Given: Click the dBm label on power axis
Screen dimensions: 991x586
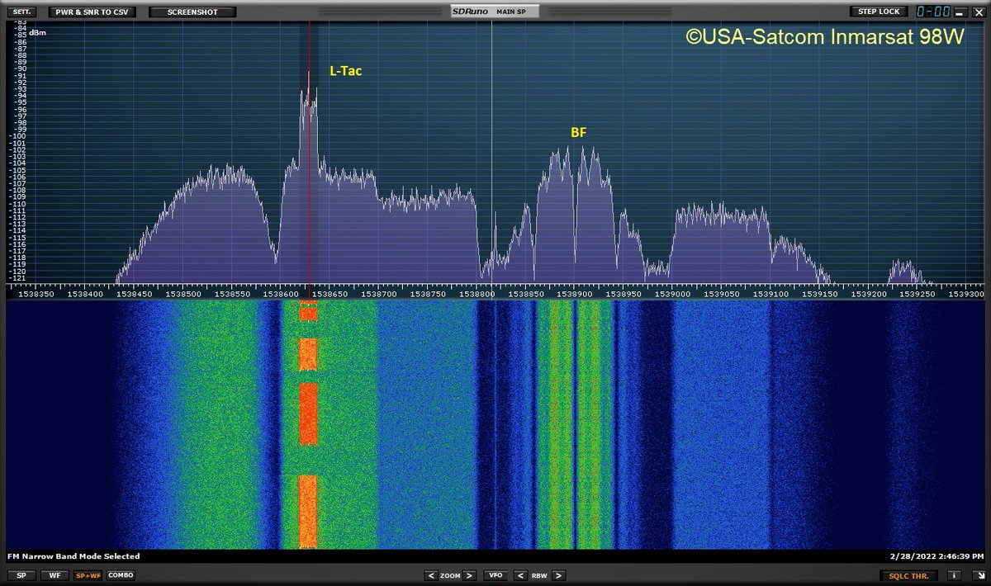Looking at the screenshot, I should pyautogui.click(x=37, y=33).
